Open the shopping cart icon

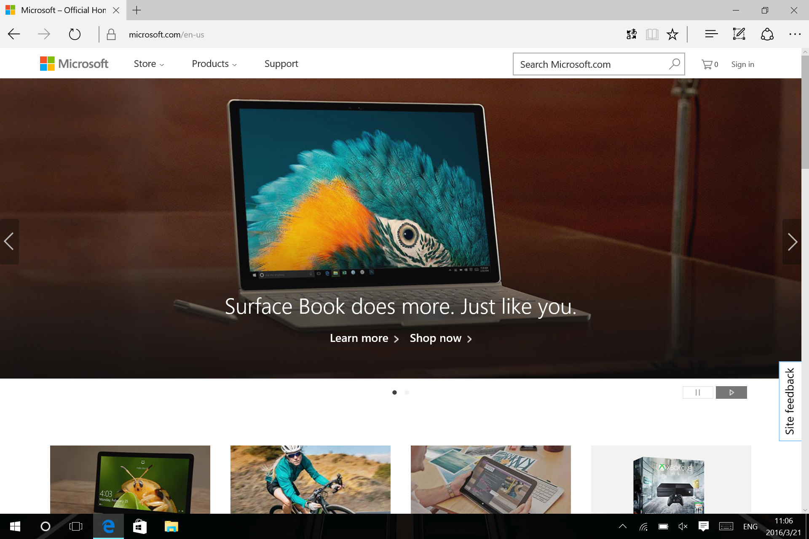pos(707,64)
